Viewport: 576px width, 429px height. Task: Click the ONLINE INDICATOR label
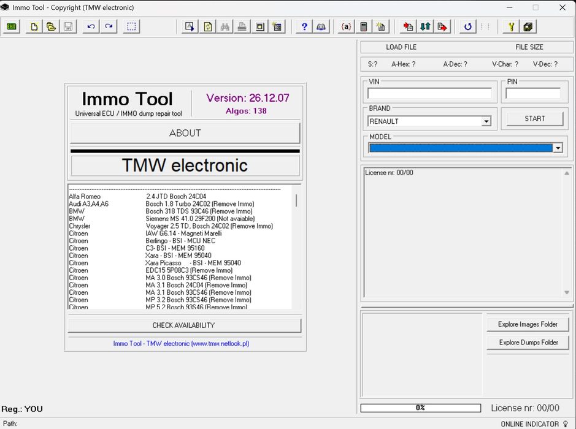point(530,424)
